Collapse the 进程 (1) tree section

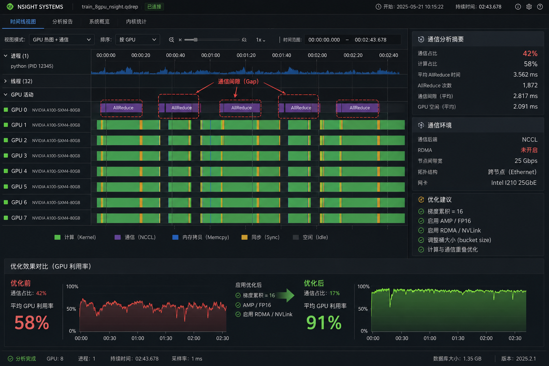click(x=5, y=56)
